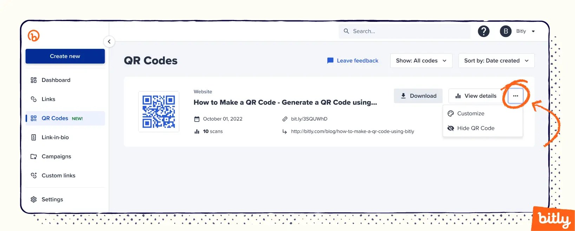575x231 pixels.
Task: Download the QR code
Action: (x=418, y=96)
